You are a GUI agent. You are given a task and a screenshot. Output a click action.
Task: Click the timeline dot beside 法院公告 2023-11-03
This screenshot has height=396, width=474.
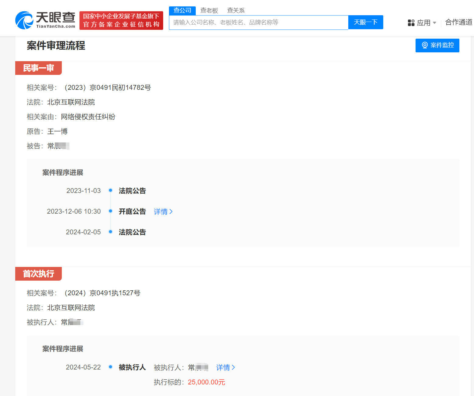(110, 190)
